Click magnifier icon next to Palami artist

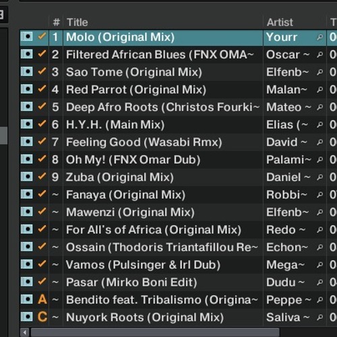(x=319, y=160)
